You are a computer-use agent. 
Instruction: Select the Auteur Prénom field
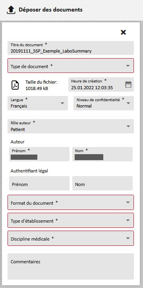[39, 154]
